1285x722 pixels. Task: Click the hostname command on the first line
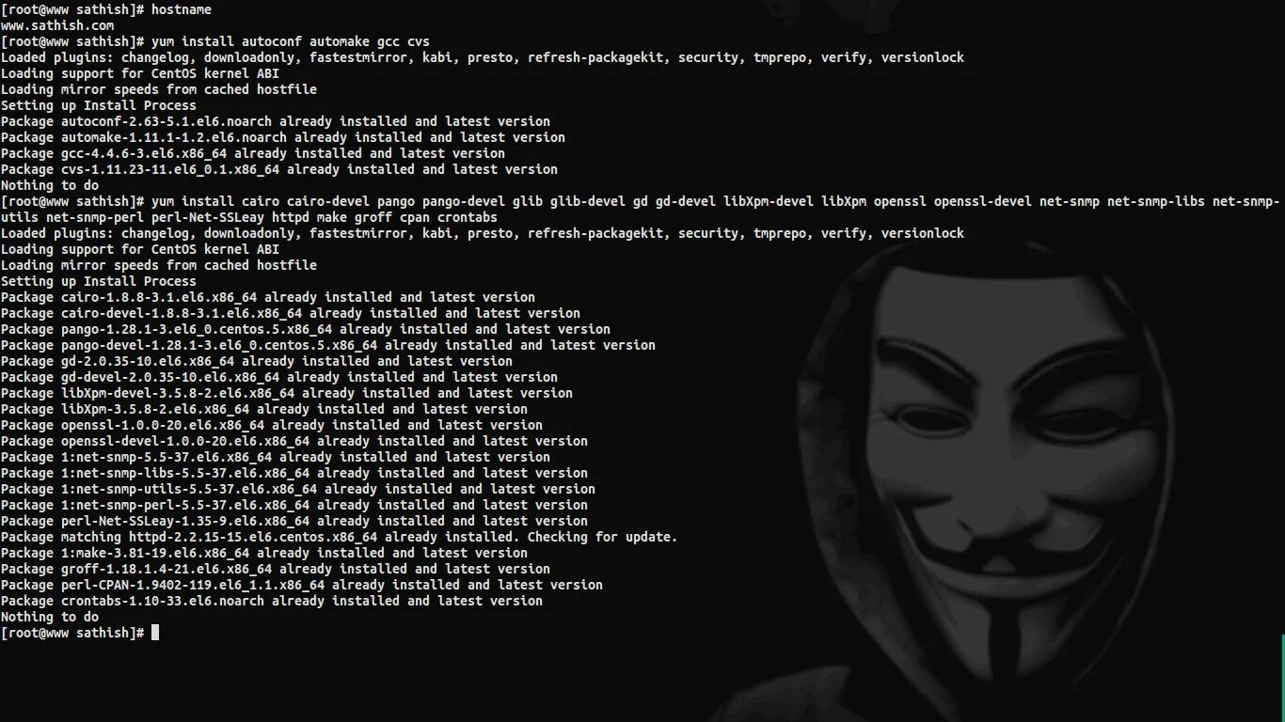182,9
